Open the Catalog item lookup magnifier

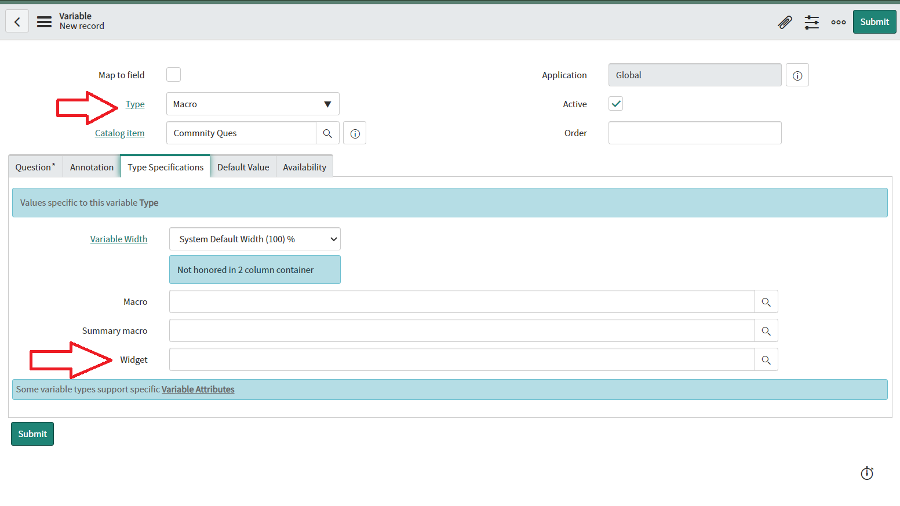click(x=327, y=133)
